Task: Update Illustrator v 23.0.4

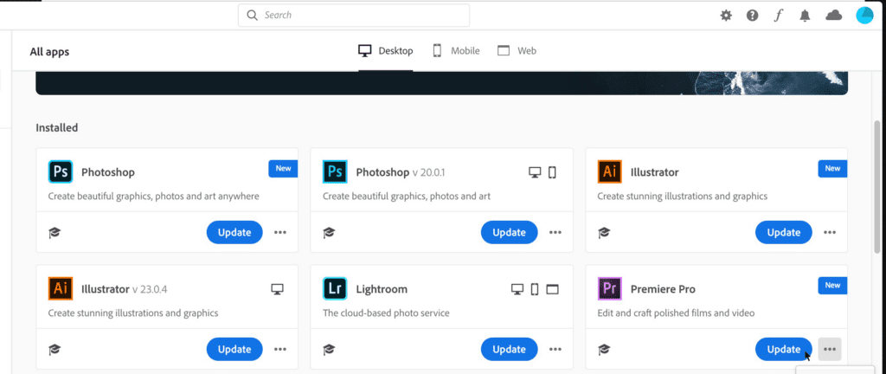Action: (x=234, y=349)
